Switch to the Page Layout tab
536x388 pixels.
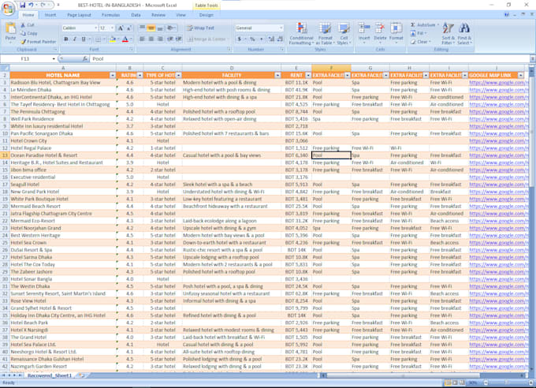coord(79,15)
